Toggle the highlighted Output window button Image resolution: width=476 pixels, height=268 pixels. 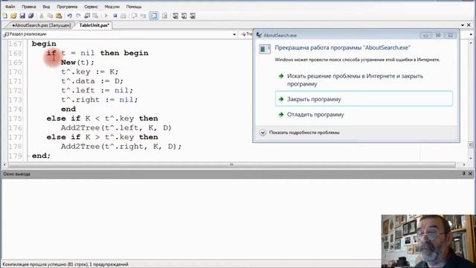coord(154,16)
